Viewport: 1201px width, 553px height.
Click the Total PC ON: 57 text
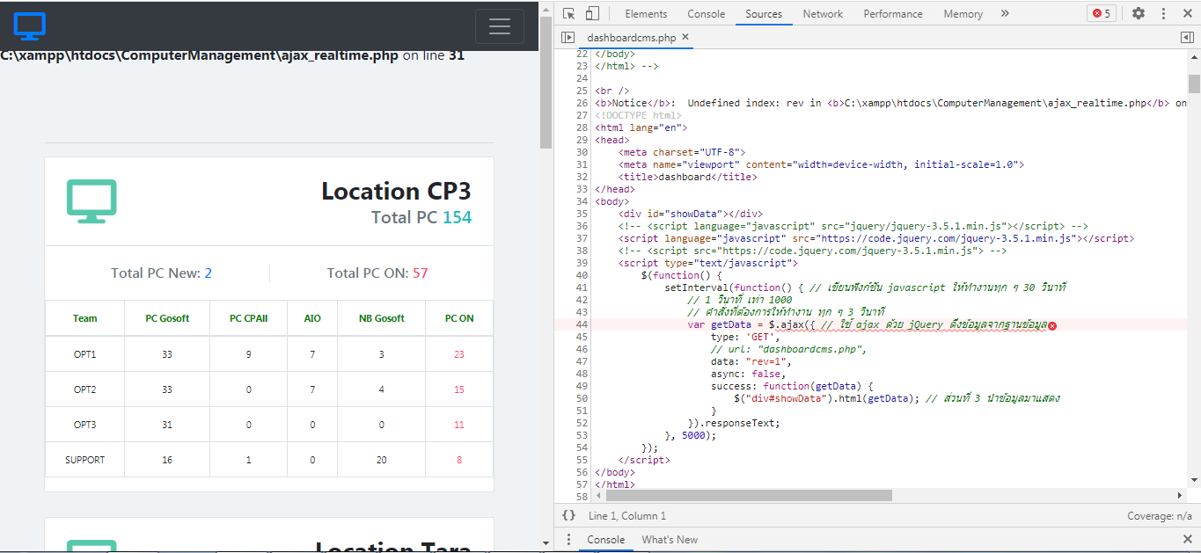click(x=377, y=273)
